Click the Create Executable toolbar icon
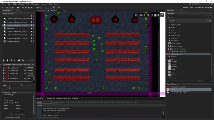 18,7
